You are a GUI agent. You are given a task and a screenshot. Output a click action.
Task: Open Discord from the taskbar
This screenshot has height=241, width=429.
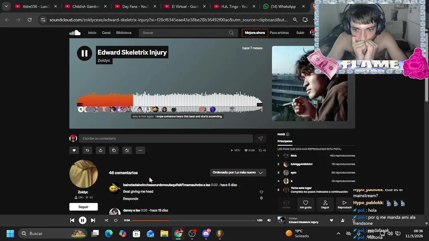[x=206, y=233]
